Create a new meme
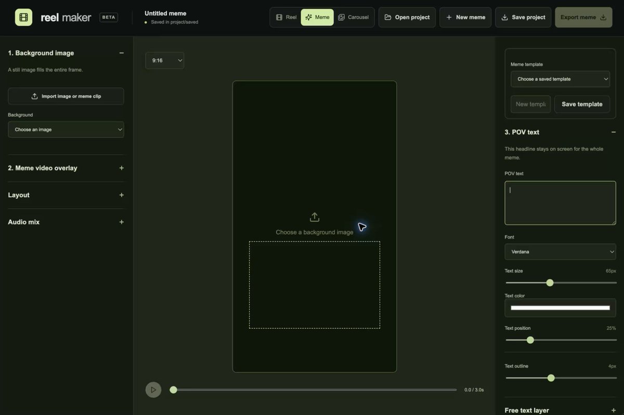Image resolution: width=624 pixels, height=415 pixels. pyautogui.click(x=465, y=17)
